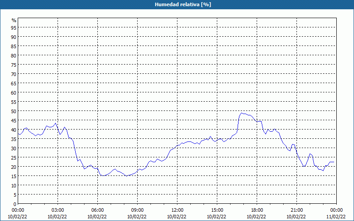Screen dimensions: 354x221
Task: Pick the 21:00 time axis label
Action: click(x=296, y=210)
